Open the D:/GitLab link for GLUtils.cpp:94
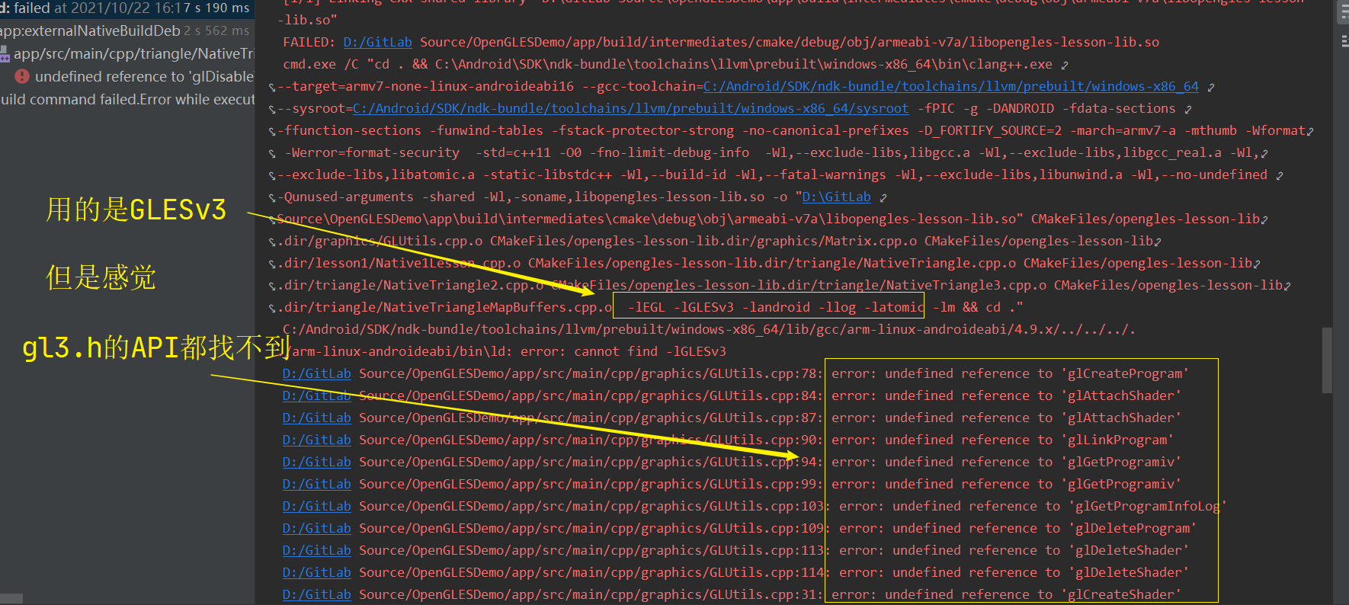Screen dimensions: 1349x605 click(316, 463)
